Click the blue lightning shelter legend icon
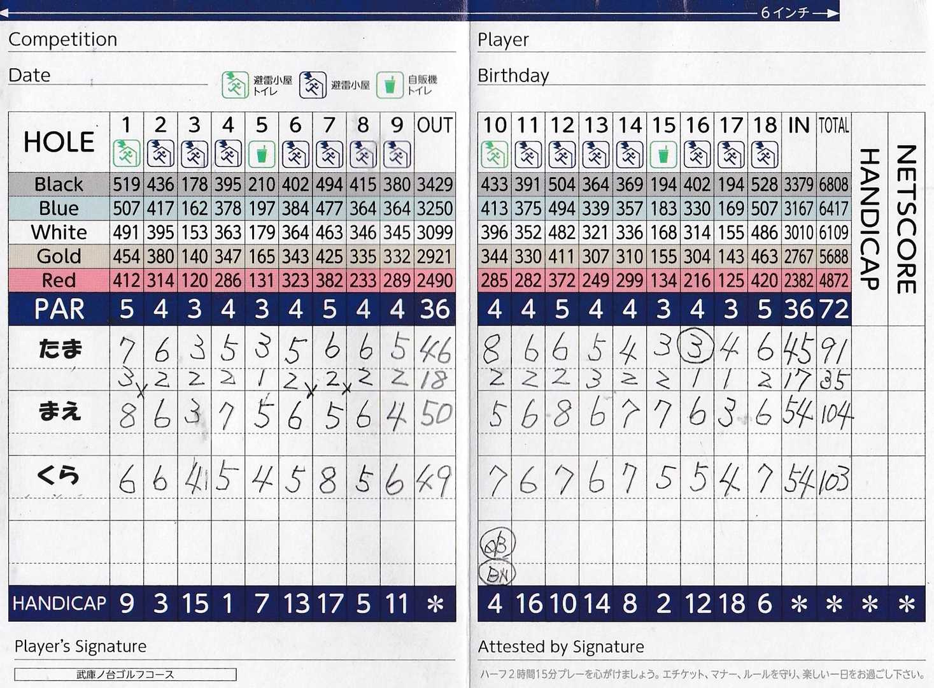Viewport: 934px width, 688px height. pos(313,85)
